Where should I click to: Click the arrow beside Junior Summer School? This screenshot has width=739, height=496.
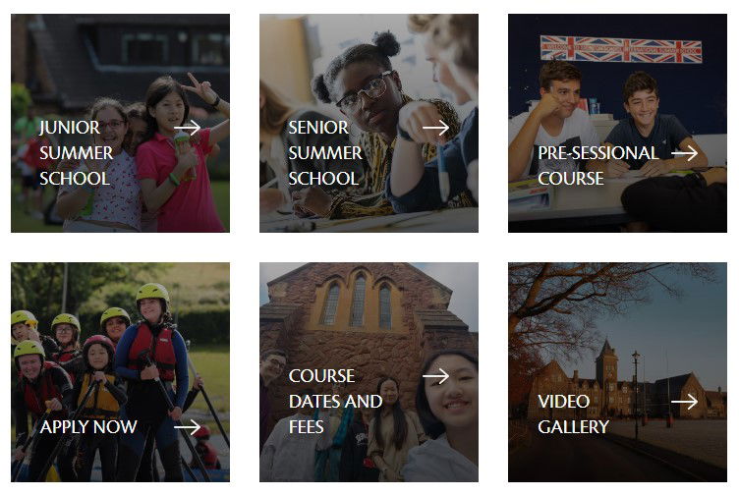click(187, 127)
